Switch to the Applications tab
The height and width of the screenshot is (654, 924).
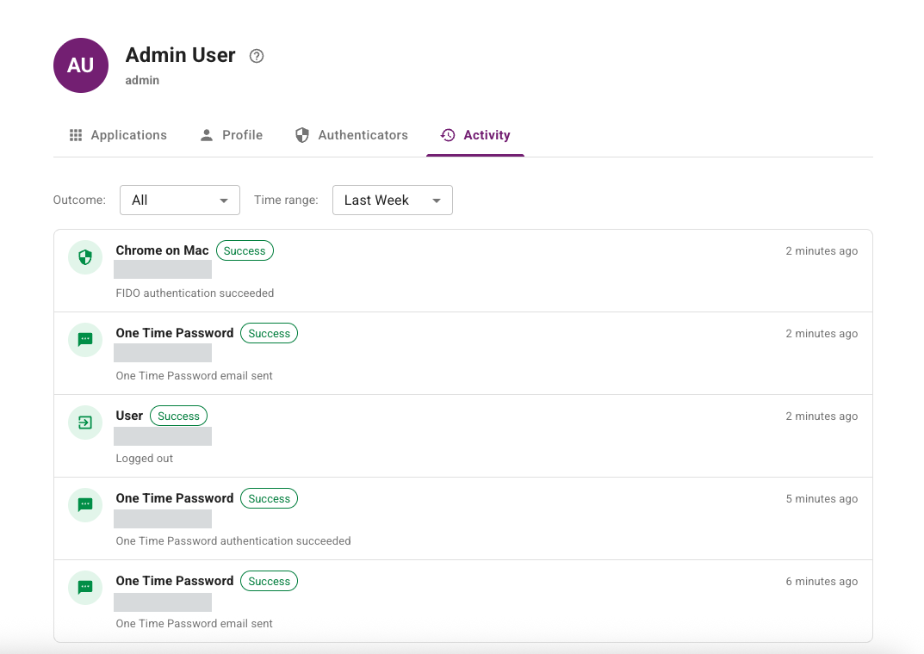coord(118,135)
